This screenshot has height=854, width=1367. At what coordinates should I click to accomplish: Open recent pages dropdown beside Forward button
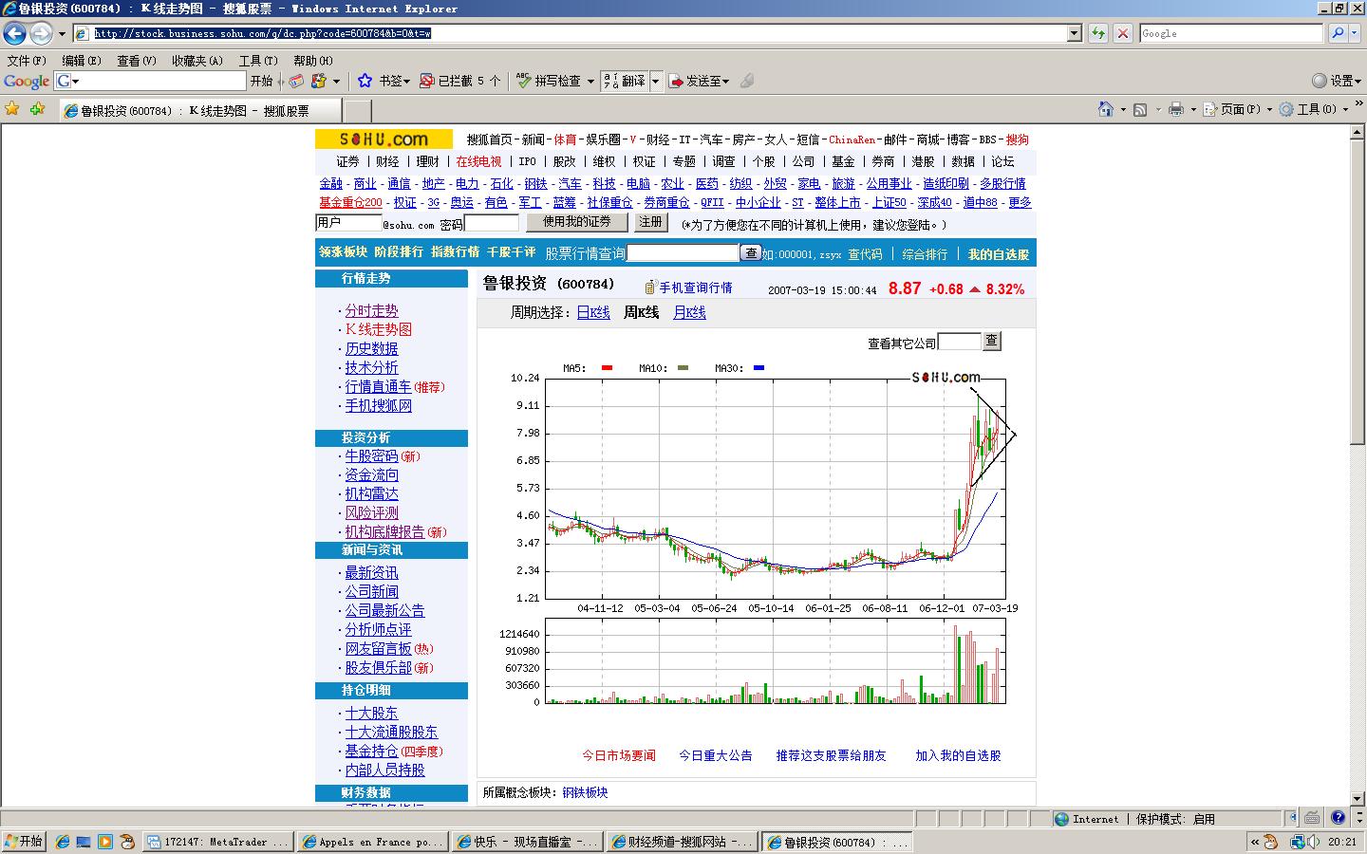(x=62, y=34)
